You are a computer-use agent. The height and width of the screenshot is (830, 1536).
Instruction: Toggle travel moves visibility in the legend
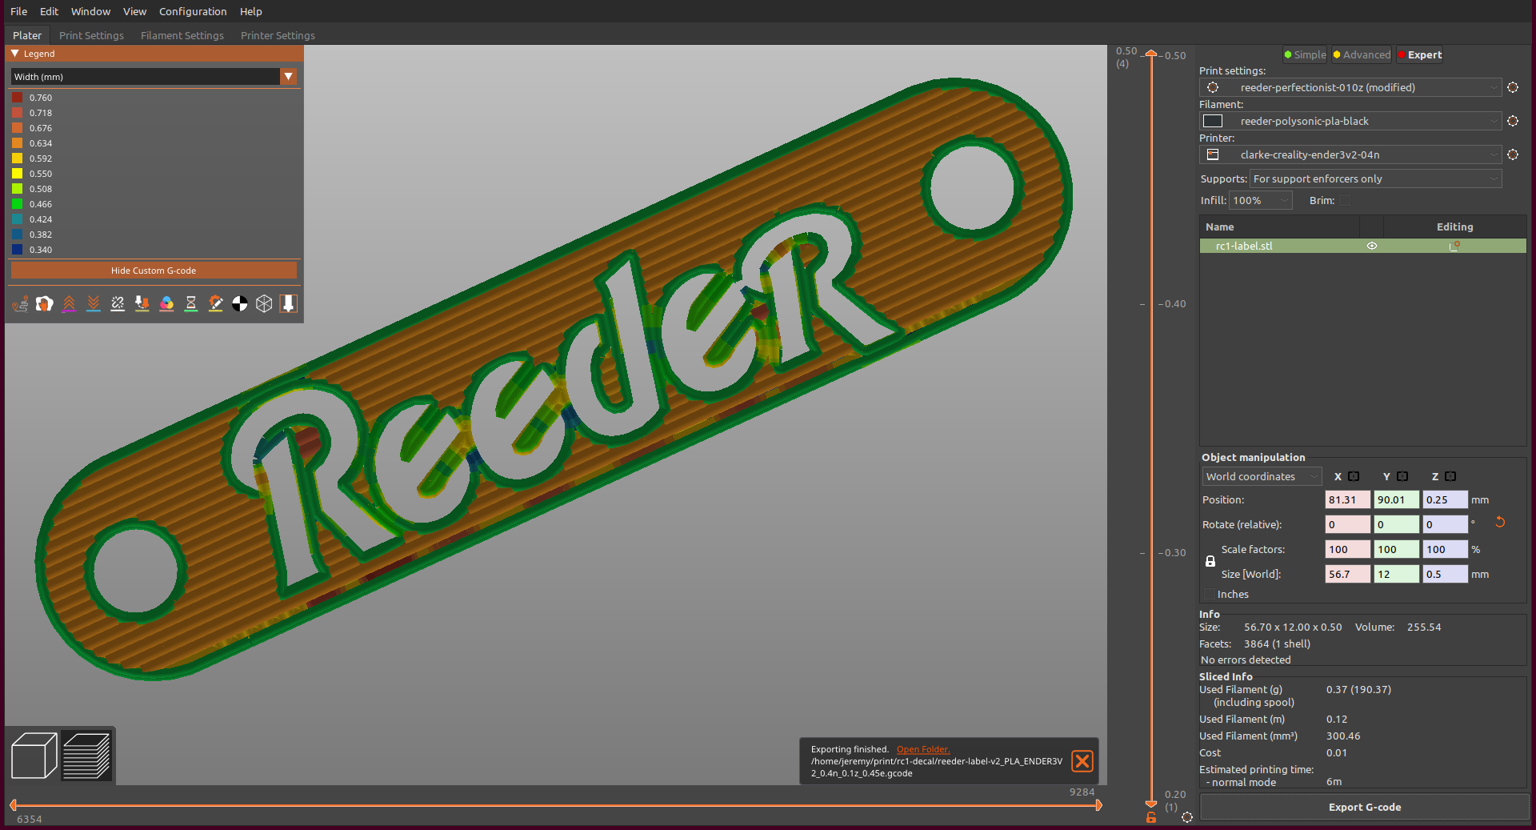[x=19, y=303]
